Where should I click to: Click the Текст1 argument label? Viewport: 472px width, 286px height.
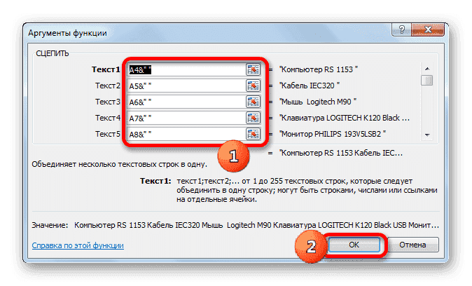[106, 69]
